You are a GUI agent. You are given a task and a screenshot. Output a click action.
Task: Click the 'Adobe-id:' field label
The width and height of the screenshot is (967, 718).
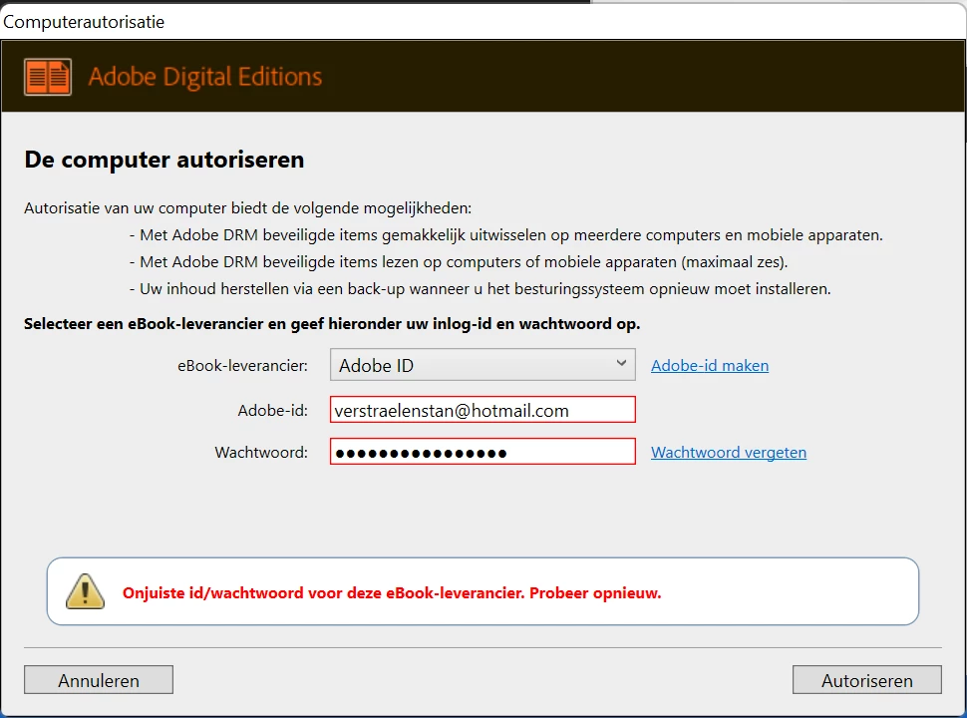[272, 410]
